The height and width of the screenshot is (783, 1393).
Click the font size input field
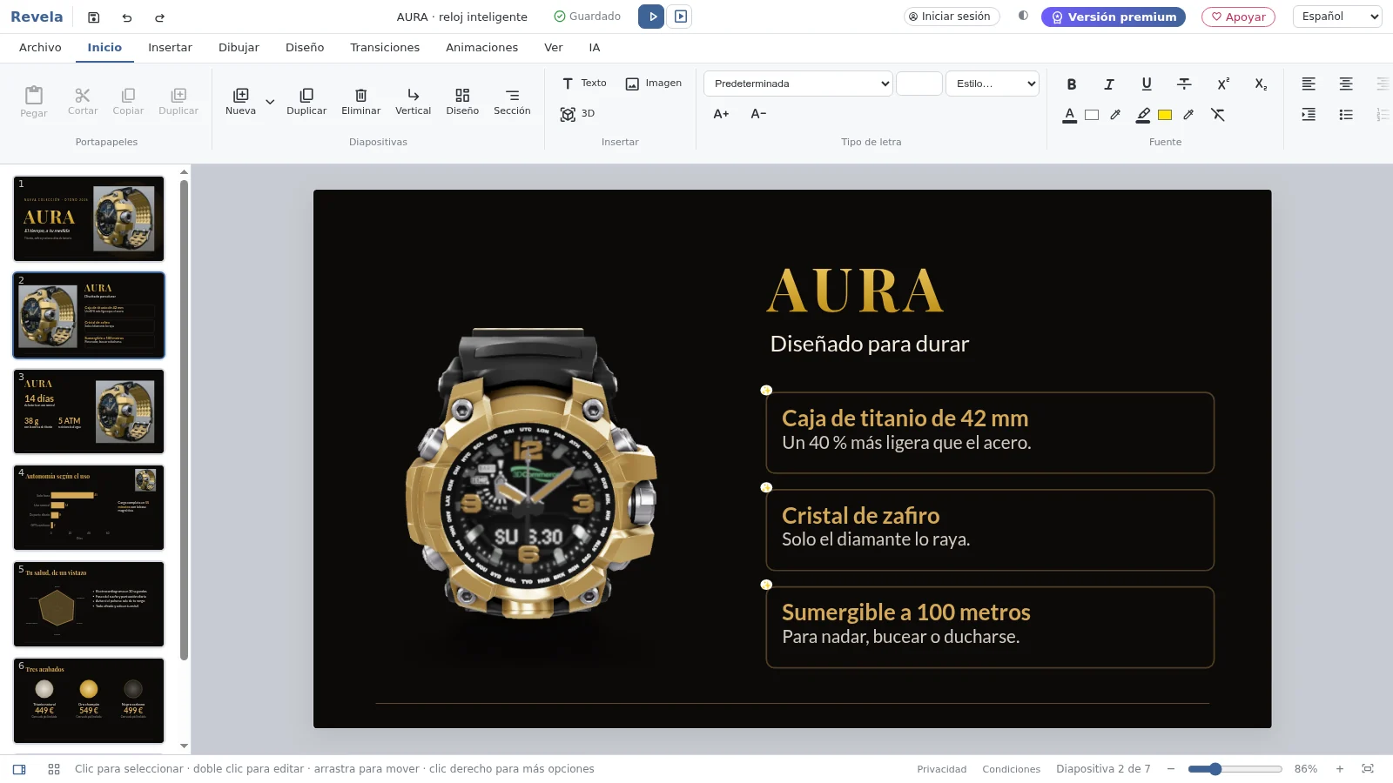coord(919,84)
